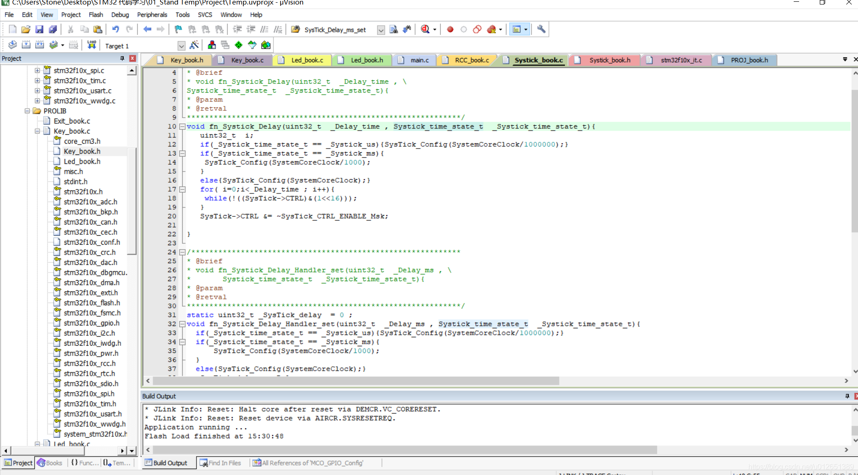858x475 pixels.
Task: Open the Project menu
Action: [x=71, y=14]
